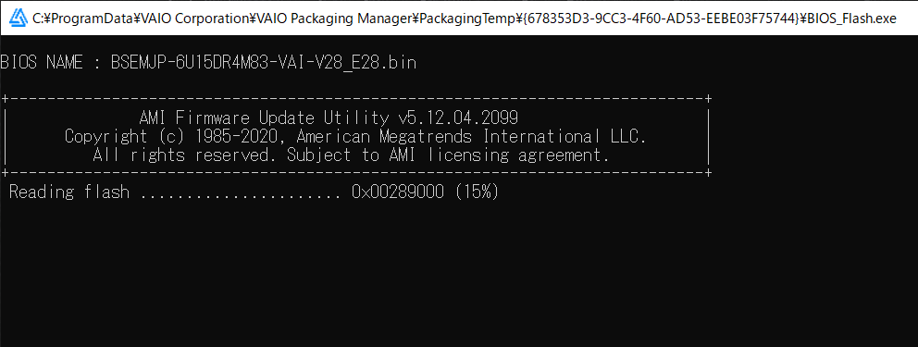
Task: Open the VAIO icon window menu
Action: coord(19,19)
